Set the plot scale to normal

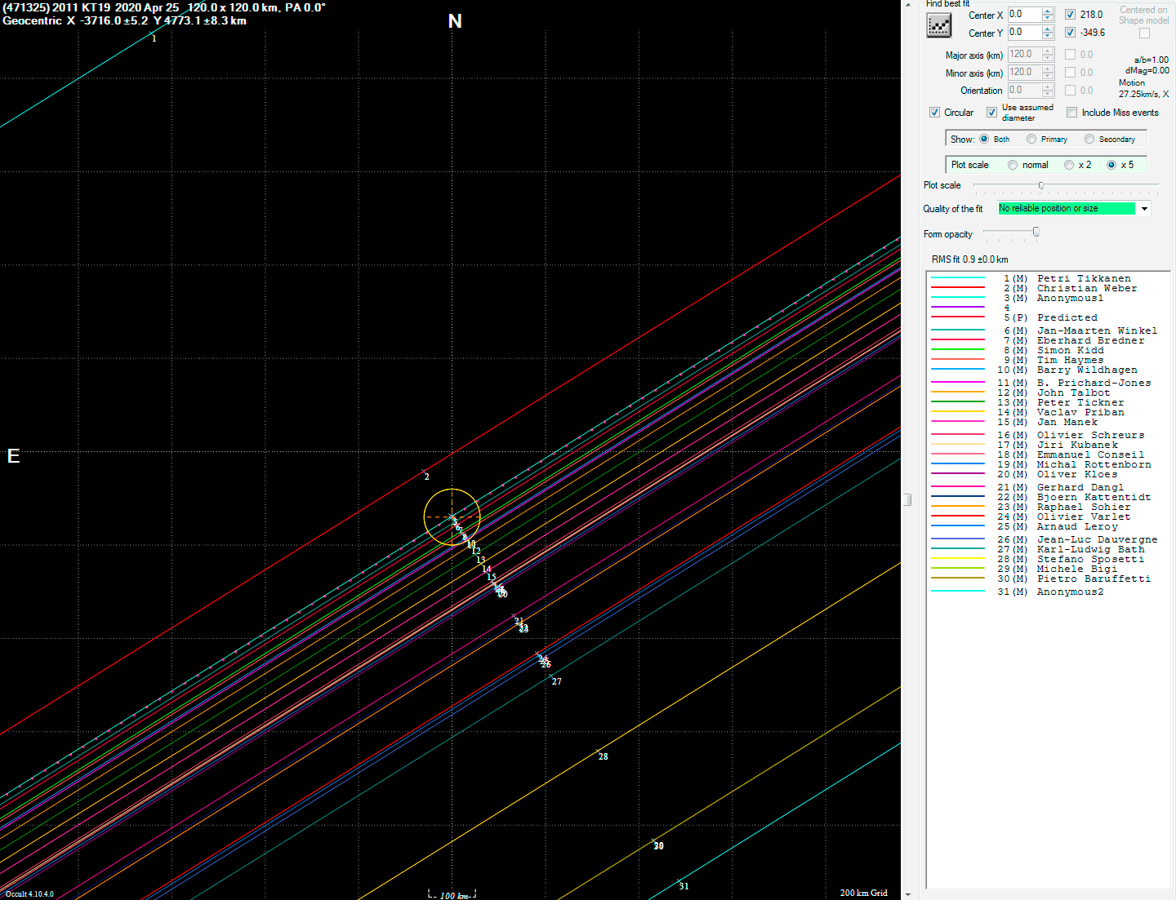click(1013, 165)
